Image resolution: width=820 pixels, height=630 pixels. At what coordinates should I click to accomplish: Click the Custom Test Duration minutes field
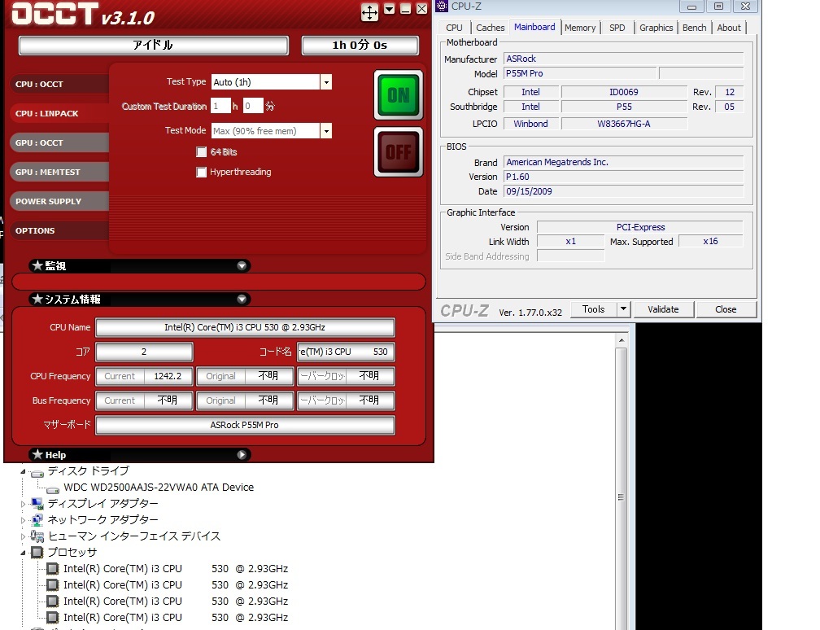[252, 106]
